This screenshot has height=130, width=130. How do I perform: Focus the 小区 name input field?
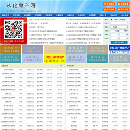pos(119,23)
